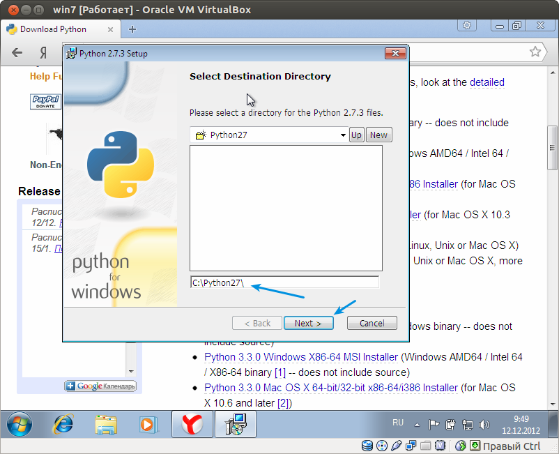Click VirtualBox display status icon
The image size is (559, 454).
tap(441, 446)
